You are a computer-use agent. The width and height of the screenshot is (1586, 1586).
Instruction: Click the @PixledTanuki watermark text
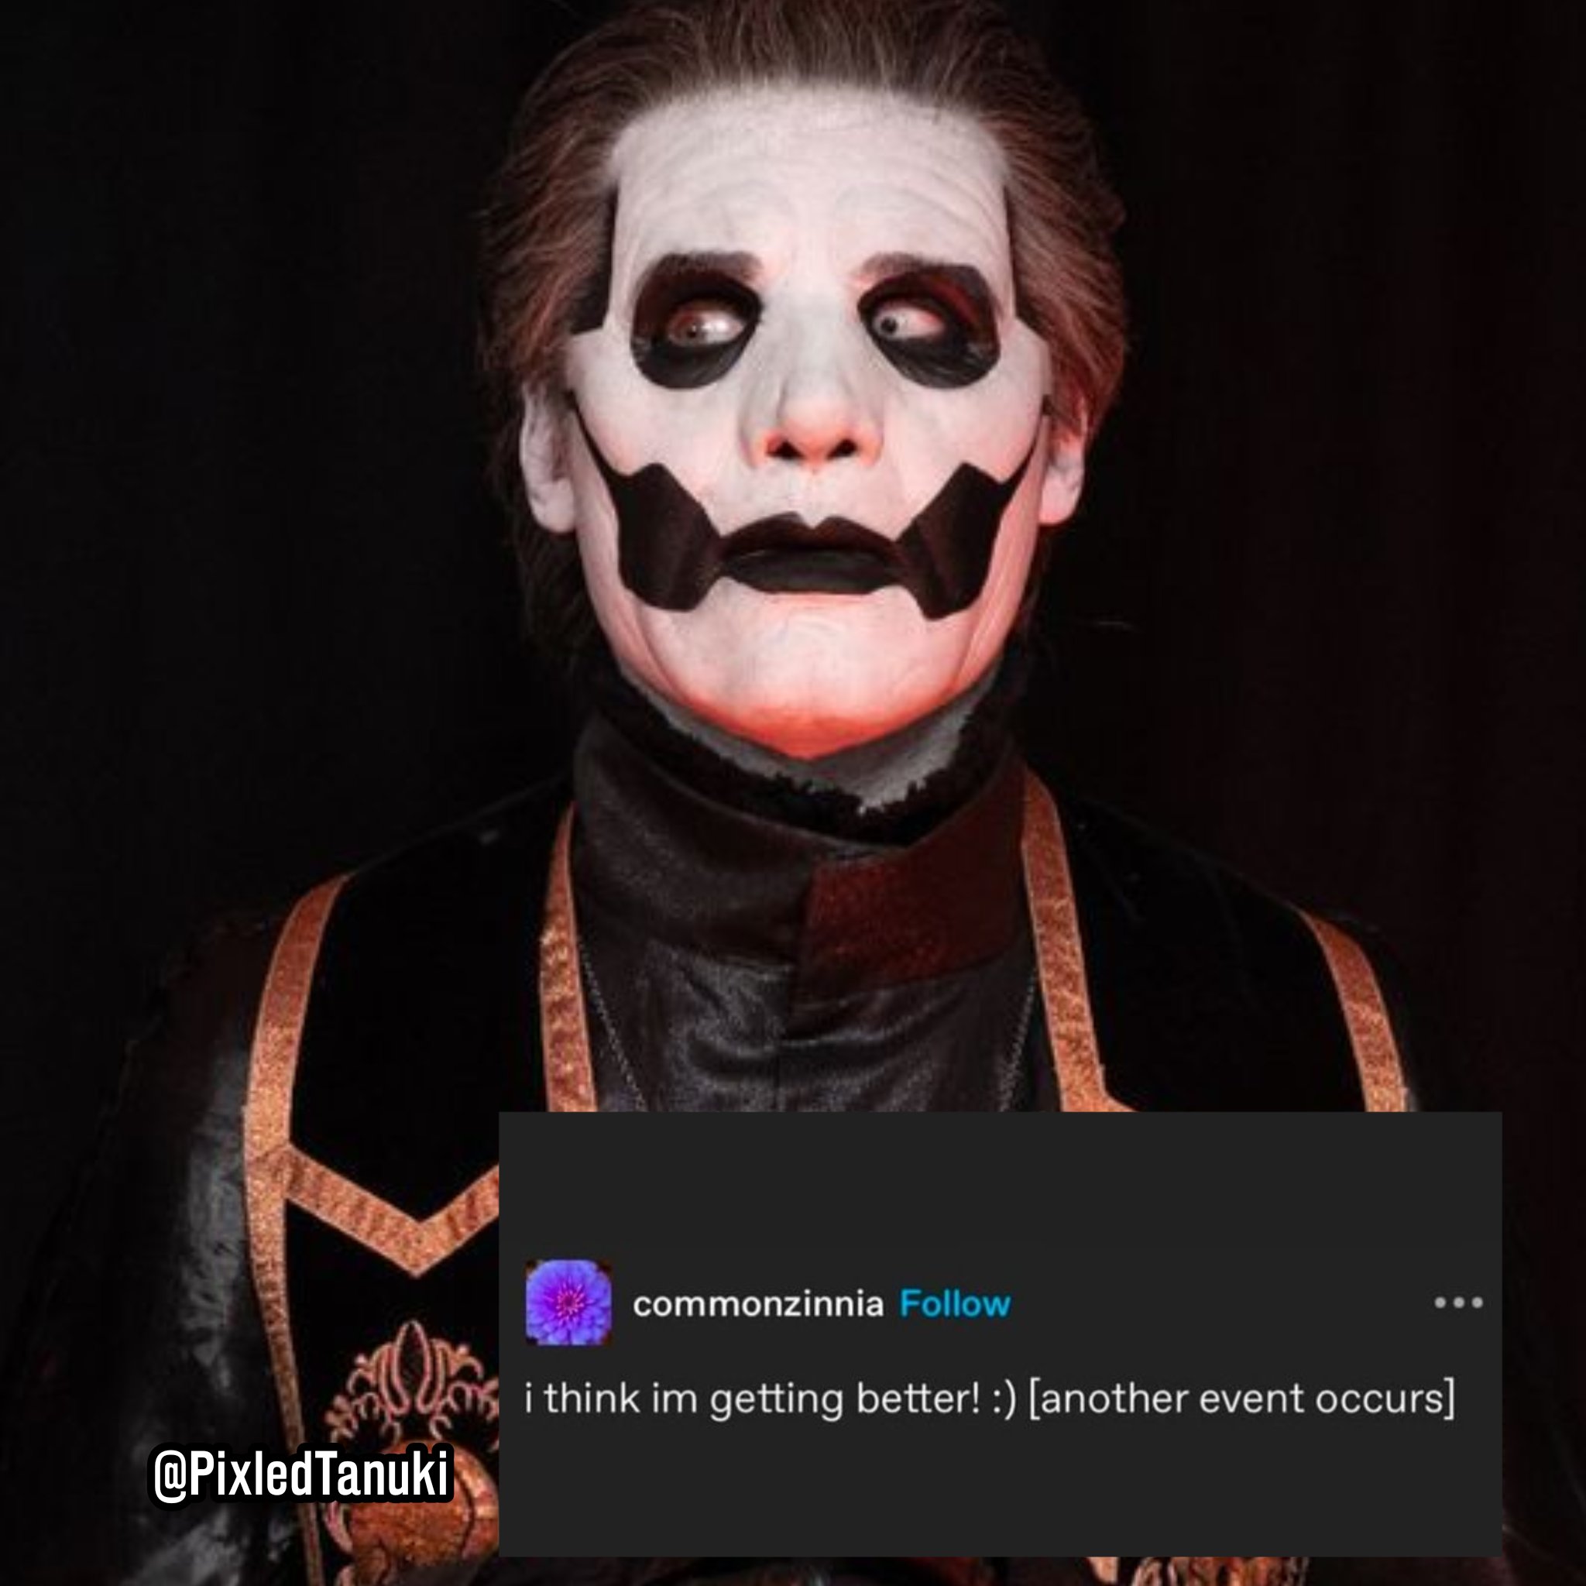[x=301, y=1474]
